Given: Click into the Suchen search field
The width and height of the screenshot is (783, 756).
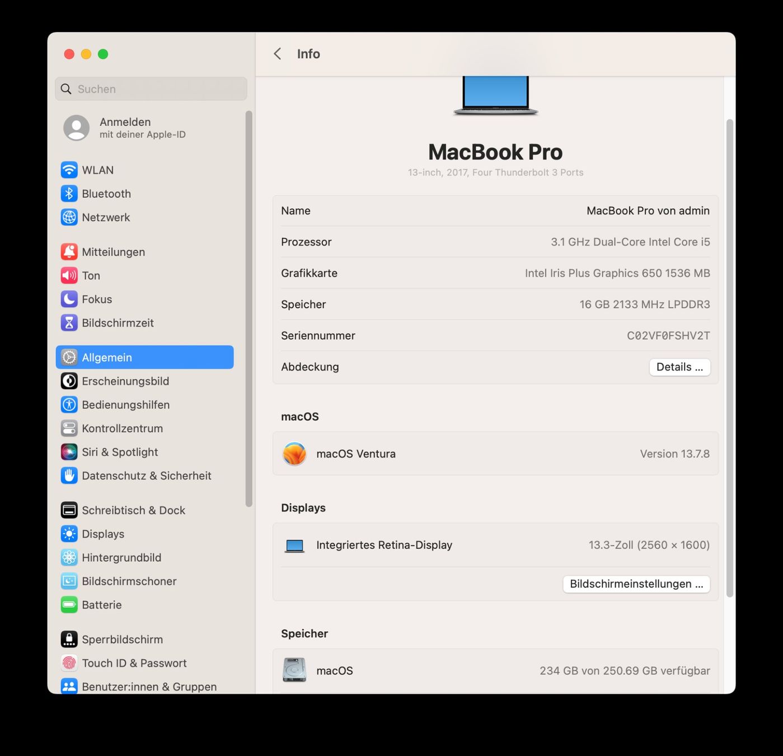Looking at the screenshot, I should (x=151, y=89).
